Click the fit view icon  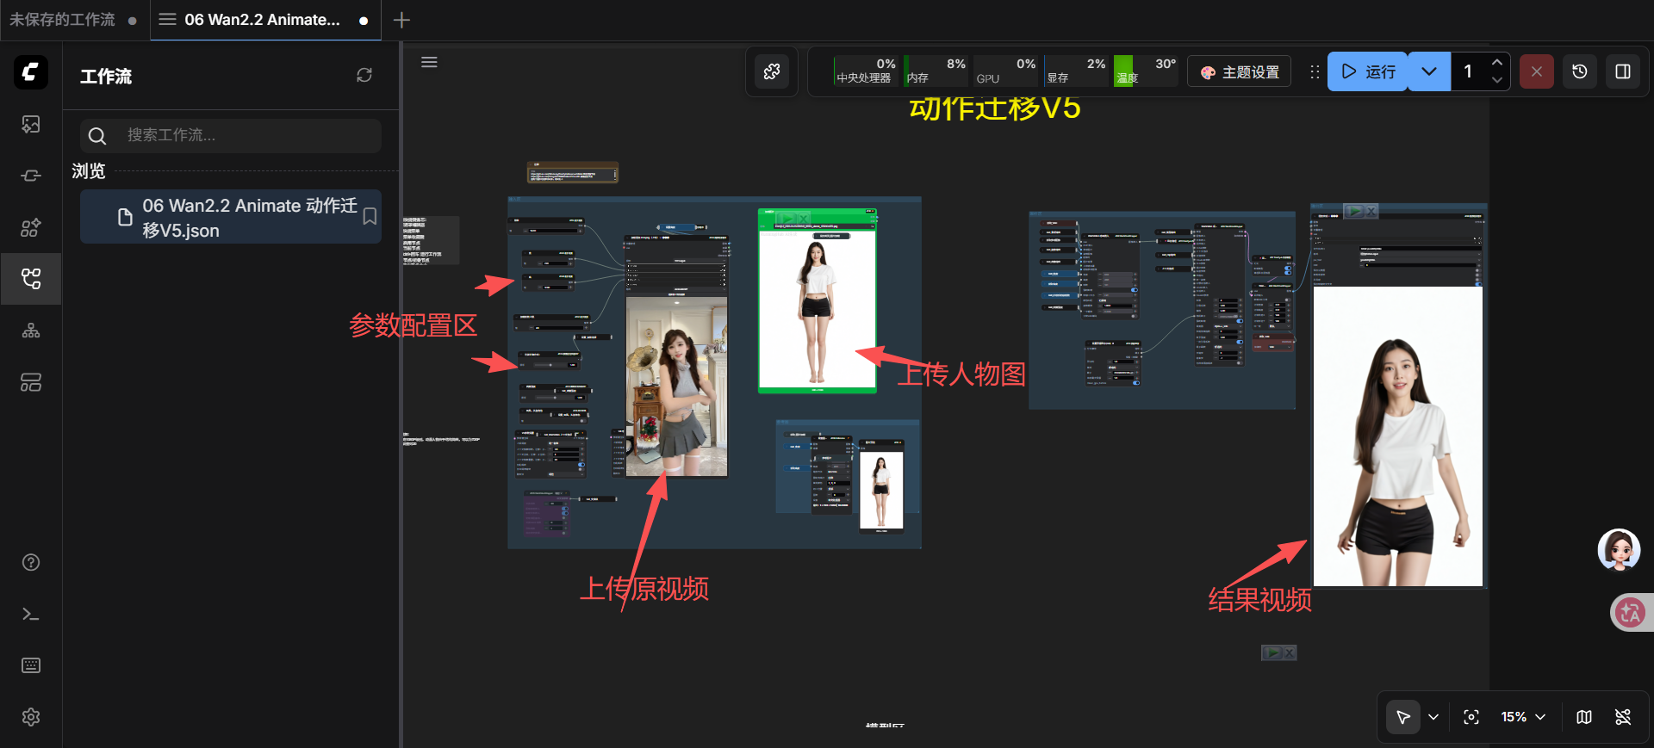point(1471,717)
